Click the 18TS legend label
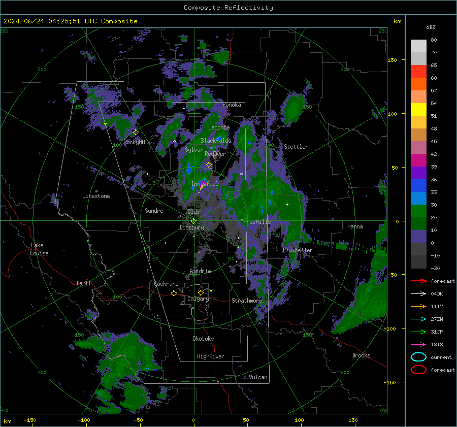Image resolution: width=457 pixels, height=427 pixels. tap(437, 345)
